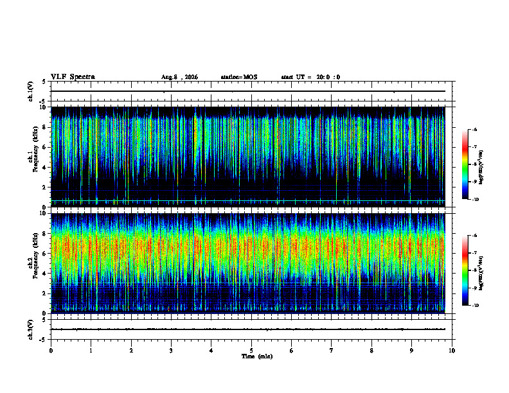
Task: Click time axis tick label "9"
Action: coord(411,351)
